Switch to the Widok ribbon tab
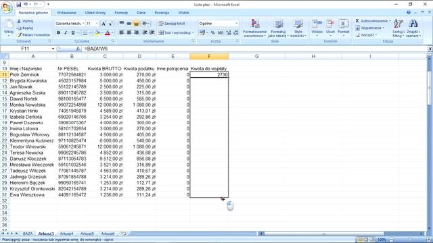This screenshot has height=243, width=433. click(x=183, y=13)
